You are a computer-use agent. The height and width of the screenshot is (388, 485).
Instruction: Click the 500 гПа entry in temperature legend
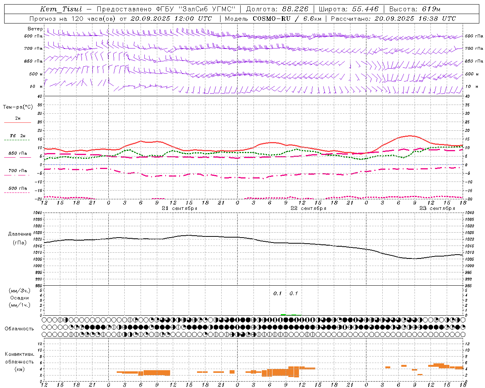(x=18, y=188)
